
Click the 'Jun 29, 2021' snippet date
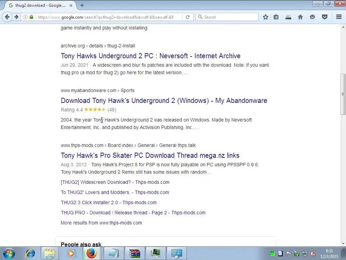[74, 65]
